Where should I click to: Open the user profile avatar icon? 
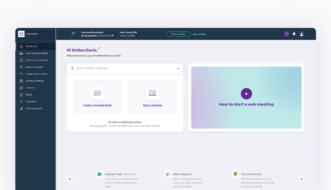302,34
